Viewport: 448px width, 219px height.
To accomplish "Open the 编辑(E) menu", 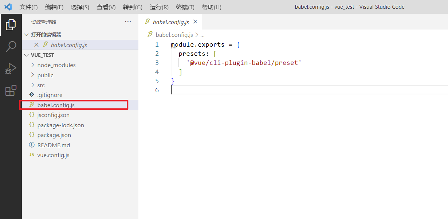I will point(54,7).
